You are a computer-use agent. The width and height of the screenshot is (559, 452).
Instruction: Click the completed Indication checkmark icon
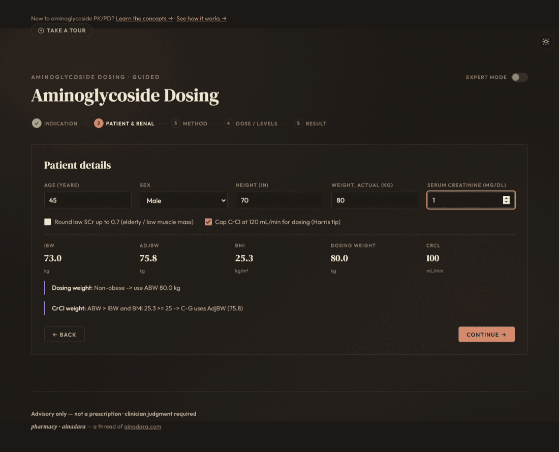[x=37, y=124]
